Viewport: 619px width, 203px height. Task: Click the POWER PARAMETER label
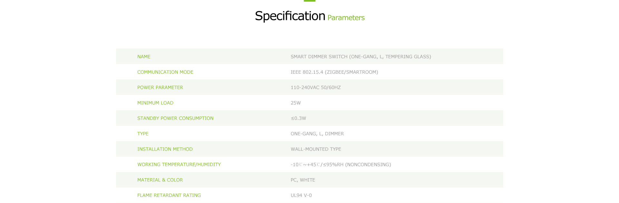(160, 88)
